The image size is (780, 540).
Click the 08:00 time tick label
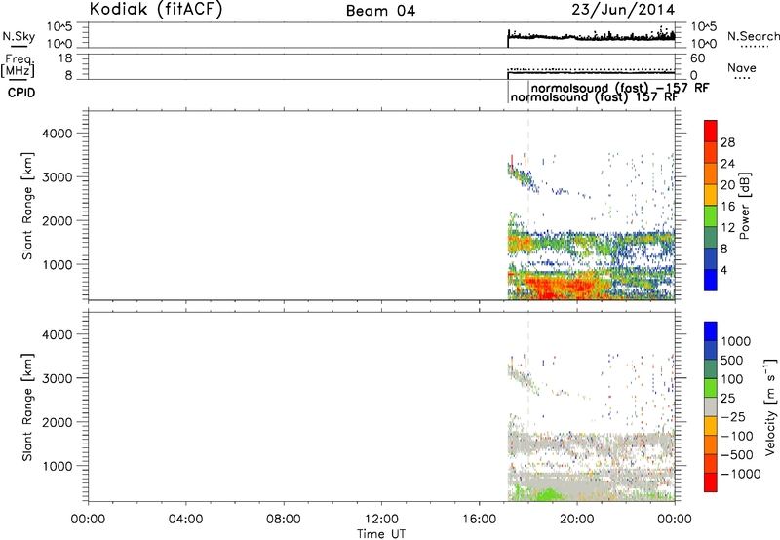[x=283, y=520]
